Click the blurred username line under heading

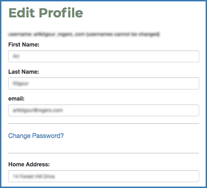pyautogui.click(x=84, y=34)
